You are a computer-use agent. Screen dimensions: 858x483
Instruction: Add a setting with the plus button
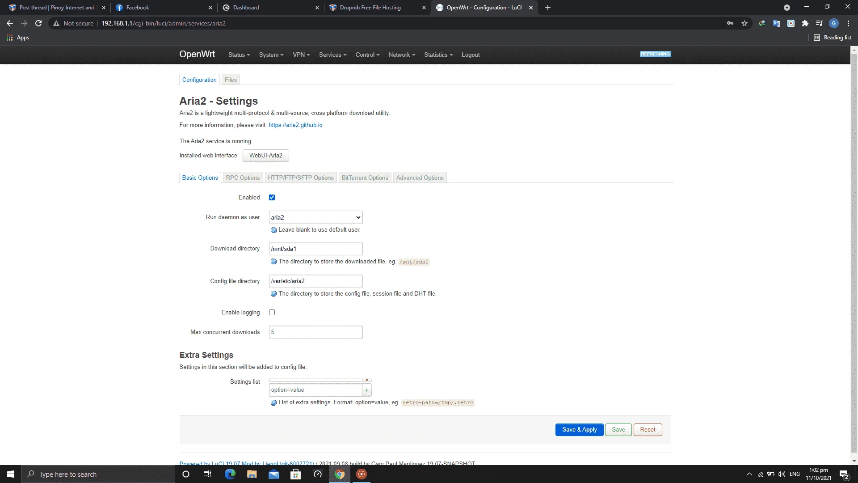(x=367, y=390)
